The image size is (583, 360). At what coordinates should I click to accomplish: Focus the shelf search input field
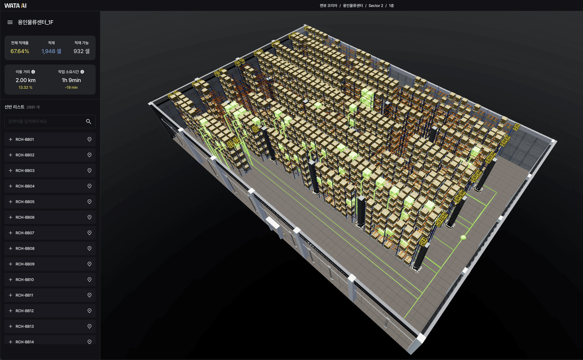(x=45, y=122)
